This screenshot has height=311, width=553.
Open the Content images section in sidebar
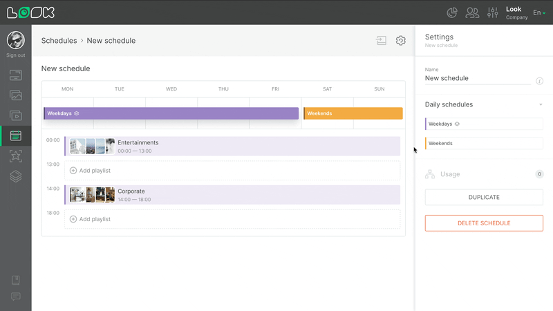pyautogui.click(x=16, y=95)
